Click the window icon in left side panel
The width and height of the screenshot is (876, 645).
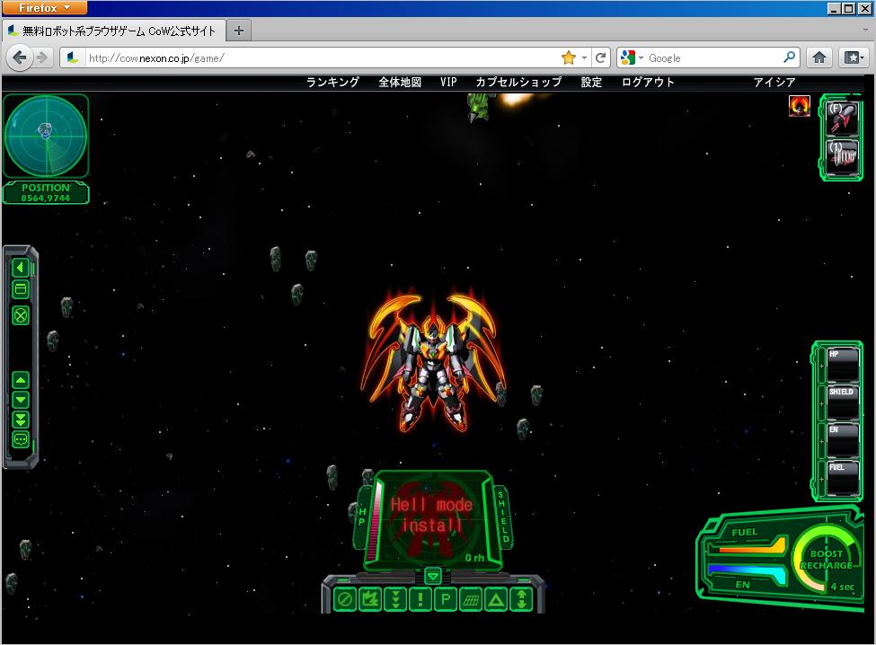pos(21,288)
